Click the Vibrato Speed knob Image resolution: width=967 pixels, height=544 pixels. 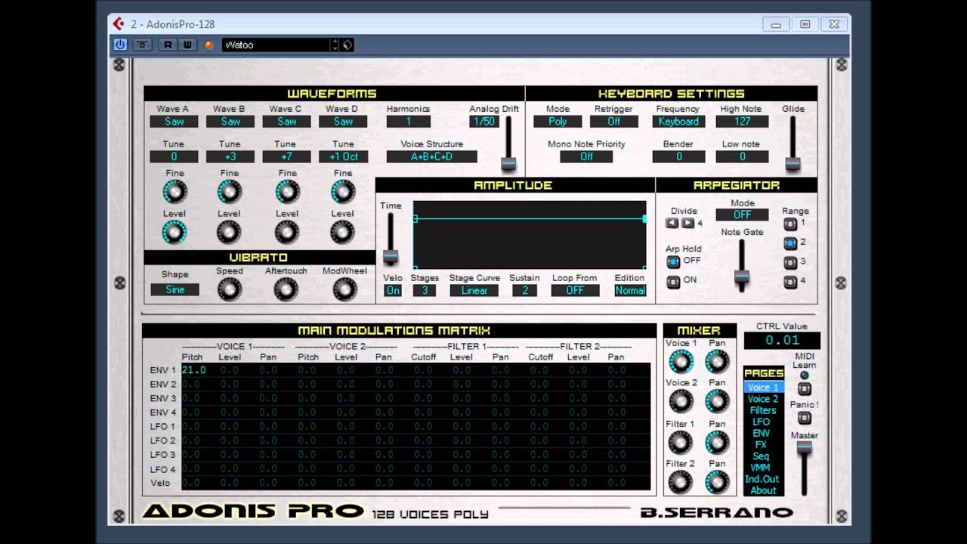coord(229,289)
